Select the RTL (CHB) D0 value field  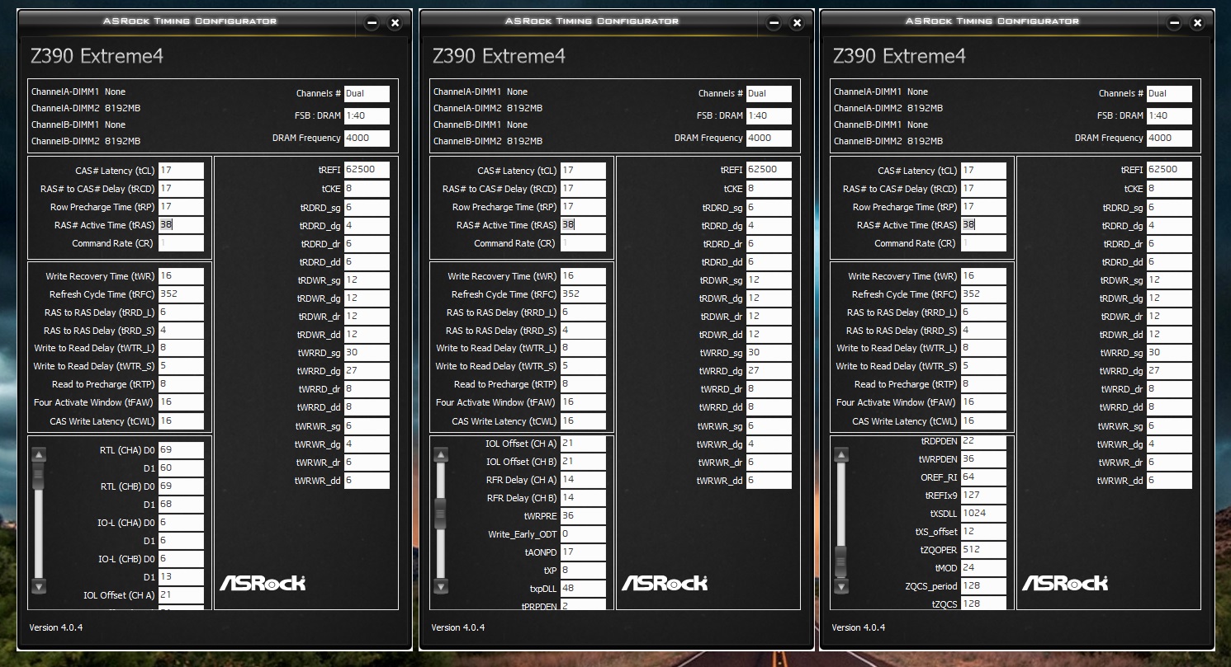181,486
